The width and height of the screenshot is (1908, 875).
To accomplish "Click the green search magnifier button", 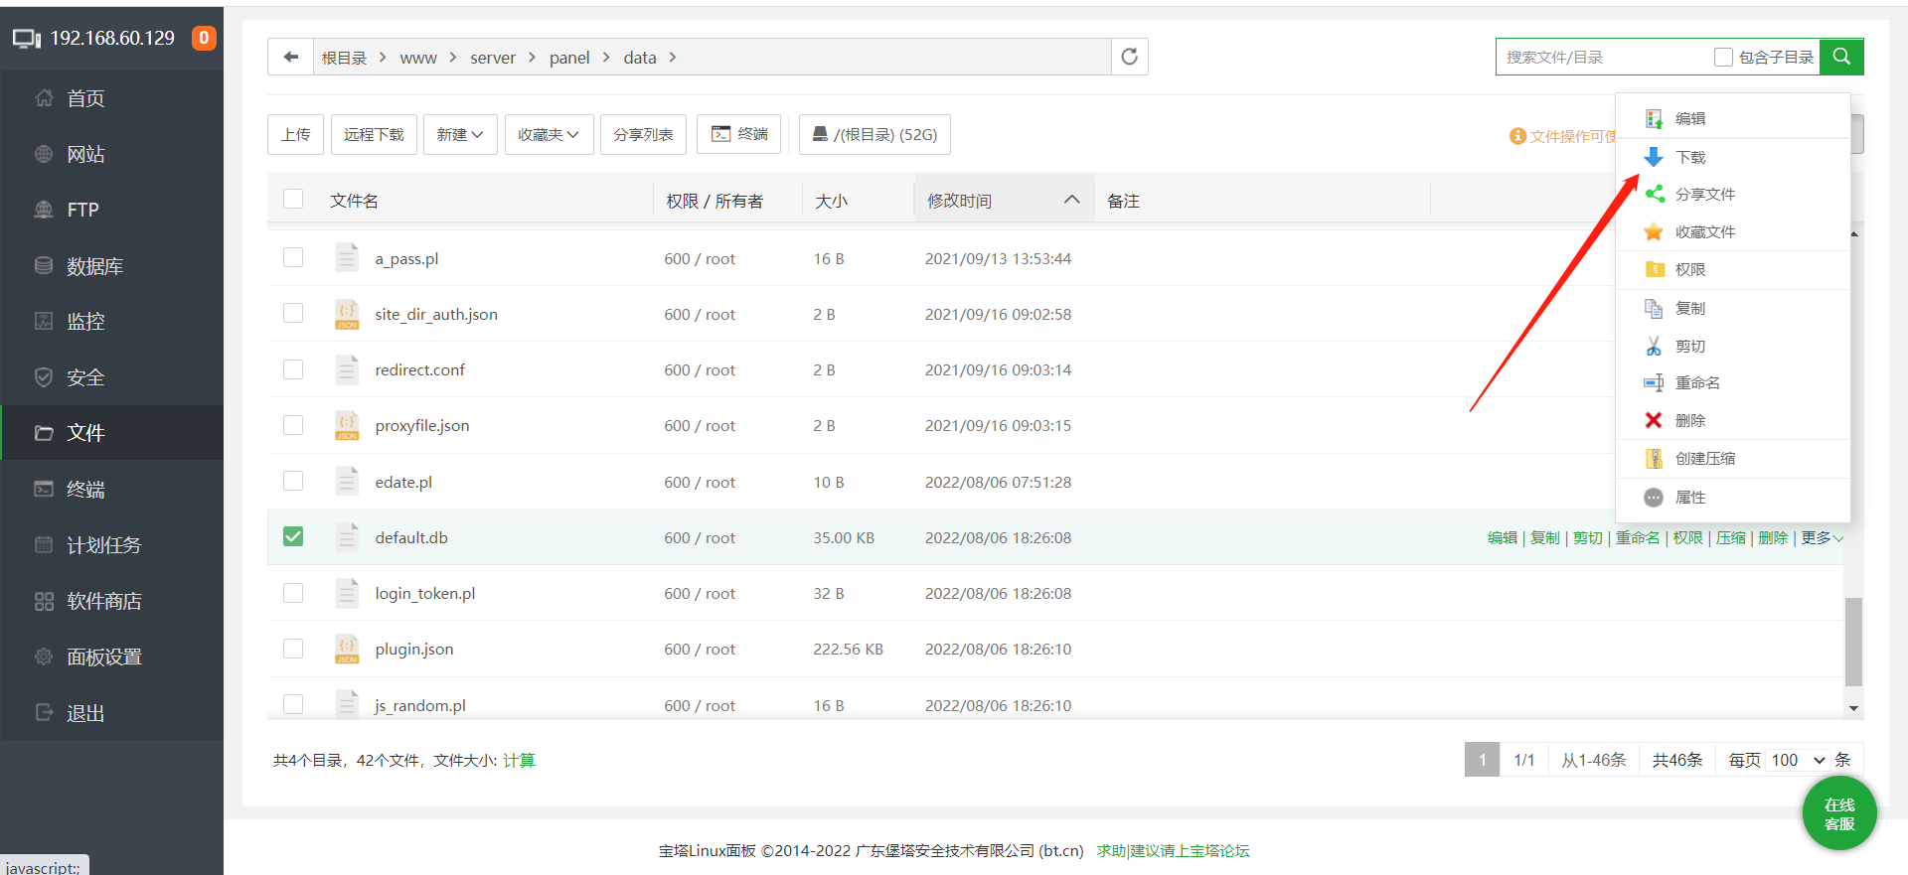I will (x=1841, y=57).
